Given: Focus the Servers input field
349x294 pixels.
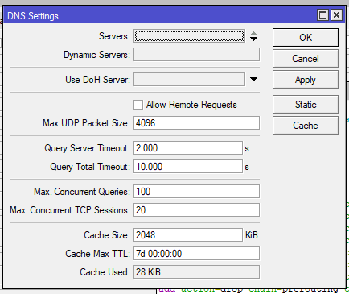Looking at the screenshot, I should click(x=189, y=36).
